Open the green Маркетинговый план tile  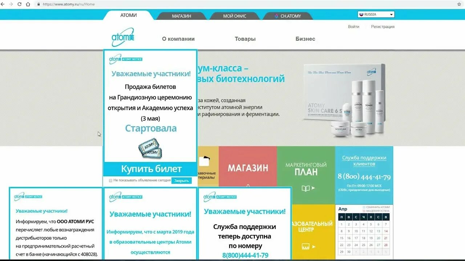pos(306,175)
